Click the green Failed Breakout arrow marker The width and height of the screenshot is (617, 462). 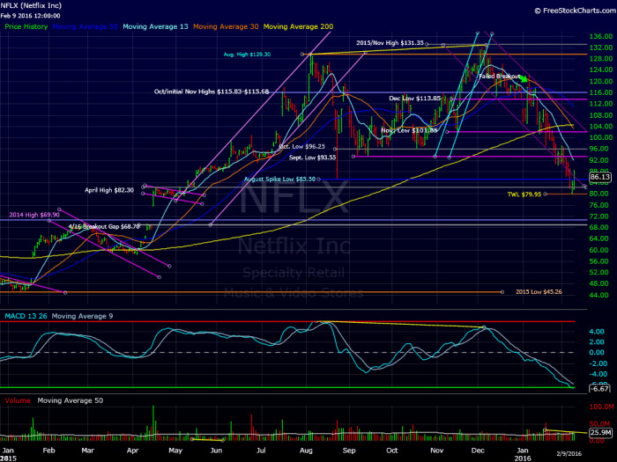(x=524, y=78)
